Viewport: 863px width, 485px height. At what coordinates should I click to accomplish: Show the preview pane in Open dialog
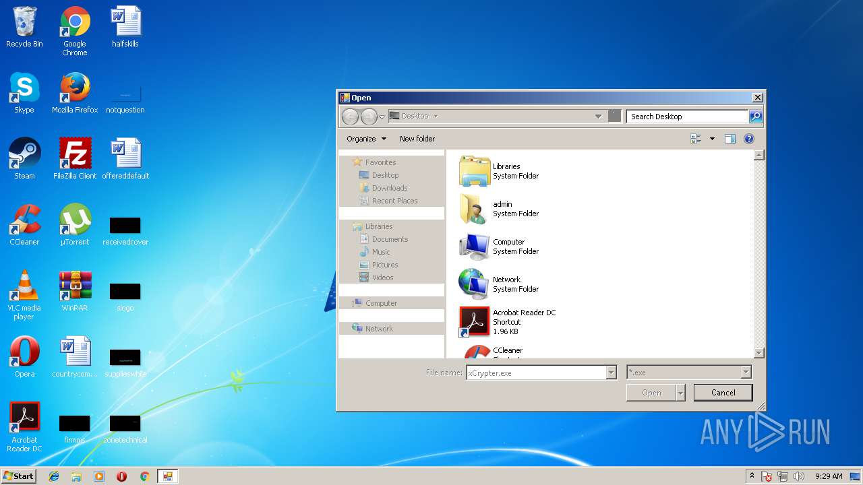pyautogui.click(x=730, y=139)
